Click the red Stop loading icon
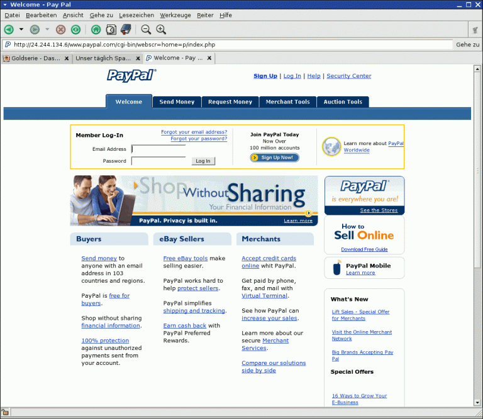483x419 pixels. pos(60,30)
